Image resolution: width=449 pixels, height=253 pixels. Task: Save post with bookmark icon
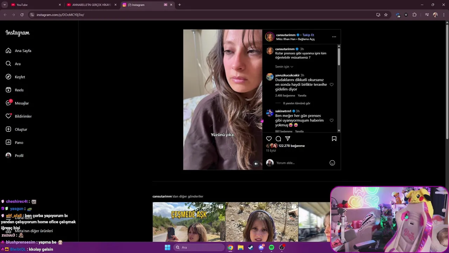tap(334, 139)
